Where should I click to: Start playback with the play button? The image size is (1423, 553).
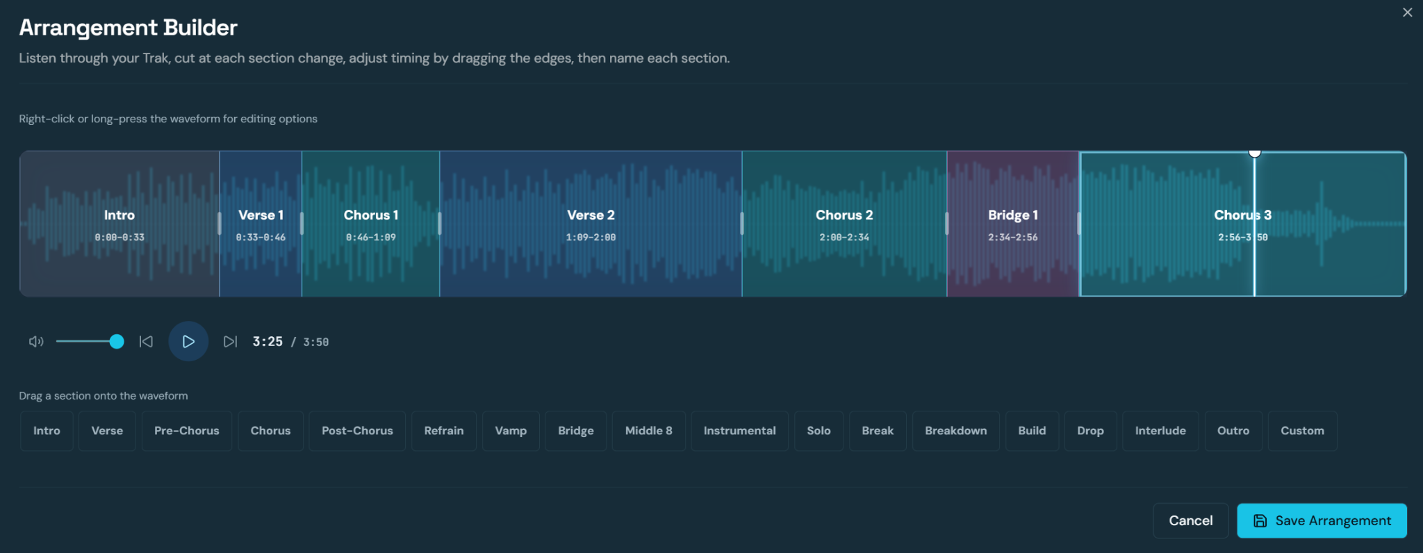tap(188, 341)
